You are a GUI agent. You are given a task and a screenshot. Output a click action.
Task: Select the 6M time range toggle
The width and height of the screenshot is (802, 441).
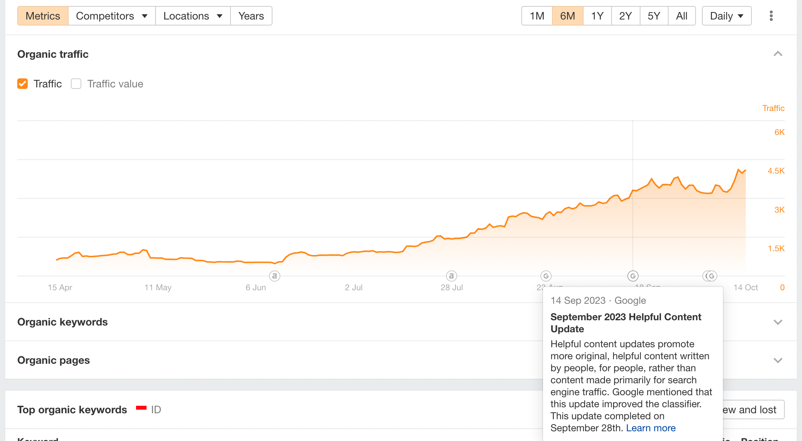[567, 16]
